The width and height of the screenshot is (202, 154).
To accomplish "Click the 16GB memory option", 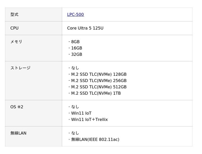I will [76, 48].
